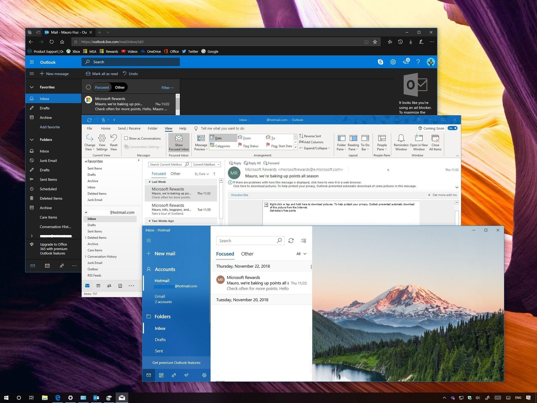Open Calendar from the Mail app bottom bar
This screenshot has height=403, width=537.
161,375
